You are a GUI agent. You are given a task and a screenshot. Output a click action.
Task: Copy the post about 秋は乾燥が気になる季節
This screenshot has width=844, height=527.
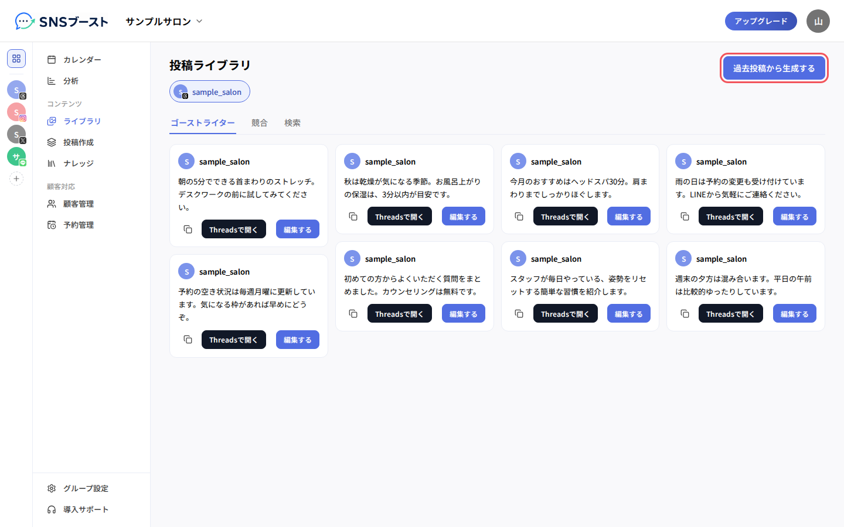pyautogui.click(x=353, y=217)
